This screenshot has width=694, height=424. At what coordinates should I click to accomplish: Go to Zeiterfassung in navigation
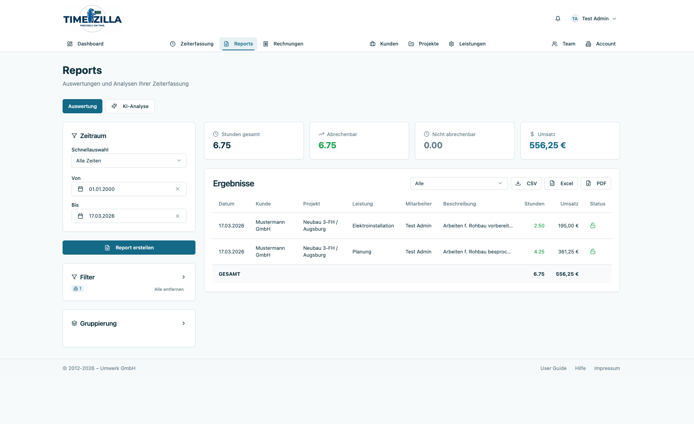192,44
